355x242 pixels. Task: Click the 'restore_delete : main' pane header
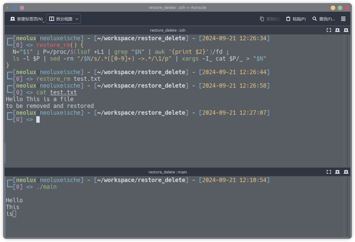(x=168, y=172)
